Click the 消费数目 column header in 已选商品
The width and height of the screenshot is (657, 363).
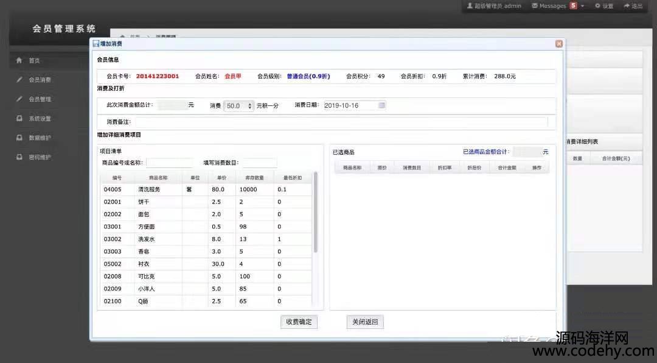411,167
